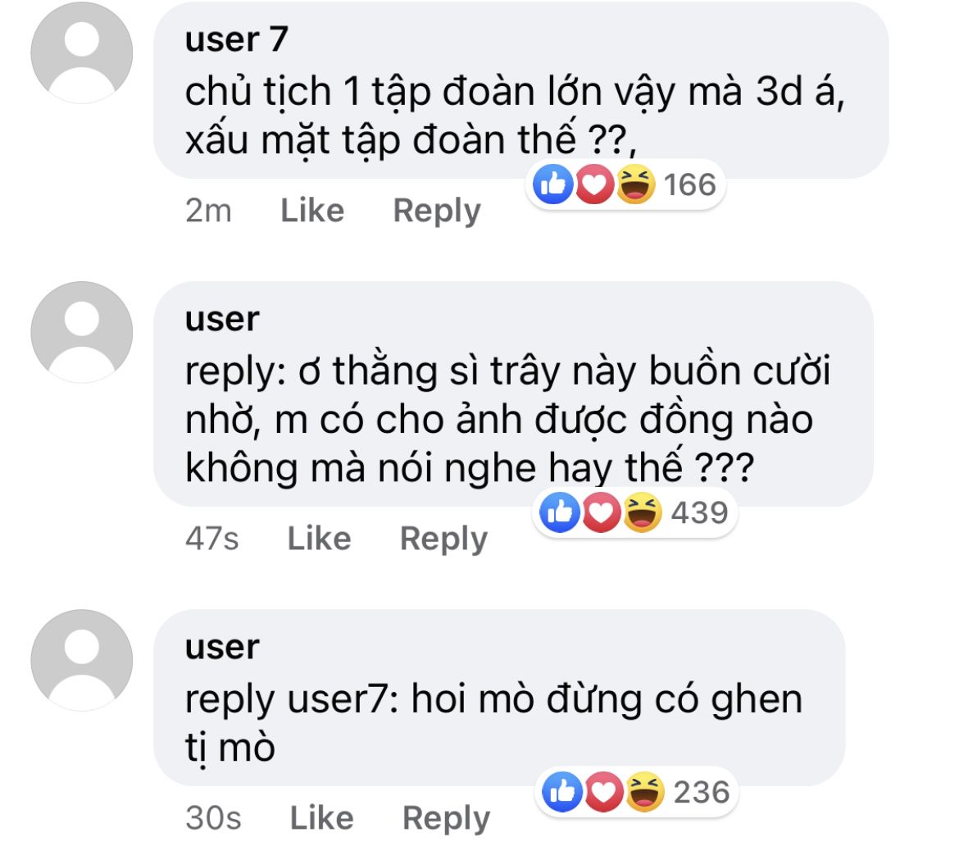Screen dimensions: 959x860
Task: Click the thumbs-up reaction icon with the 236 count
Action: [x=562, y=791]
